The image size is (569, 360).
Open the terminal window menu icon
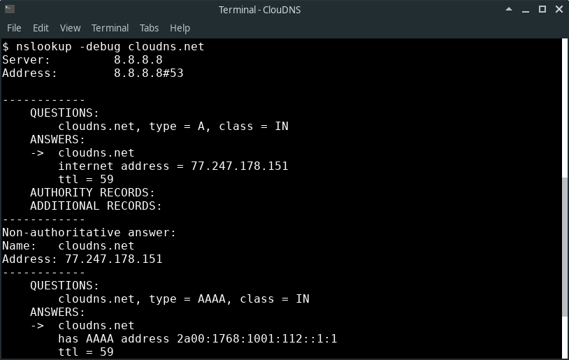(x=9, y=9)
